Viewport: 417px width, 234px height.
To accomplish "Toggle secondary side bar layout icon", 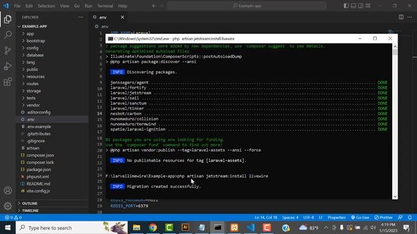I will pyautogui.click(x=360, y=6).
